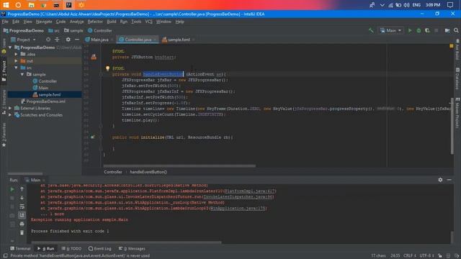The width and height of the screenshot is (461, 259).
Task: Click the FXML gutter icon beside btnStart
Action: (x=94, y=57)
